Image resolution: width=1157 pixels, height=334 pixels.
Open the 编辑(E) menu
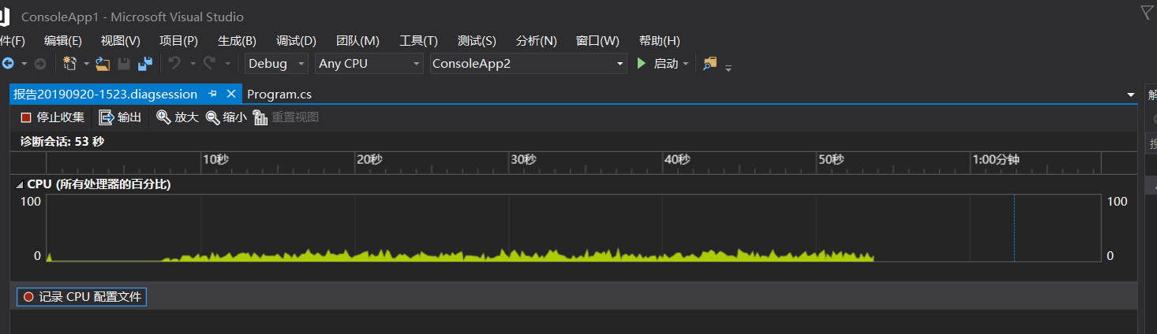click(63, 41)
